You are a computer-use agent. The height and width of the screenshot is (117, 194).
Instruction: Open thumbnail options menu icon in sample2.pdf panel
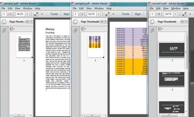pyautogui.click(x=83, y=29)
